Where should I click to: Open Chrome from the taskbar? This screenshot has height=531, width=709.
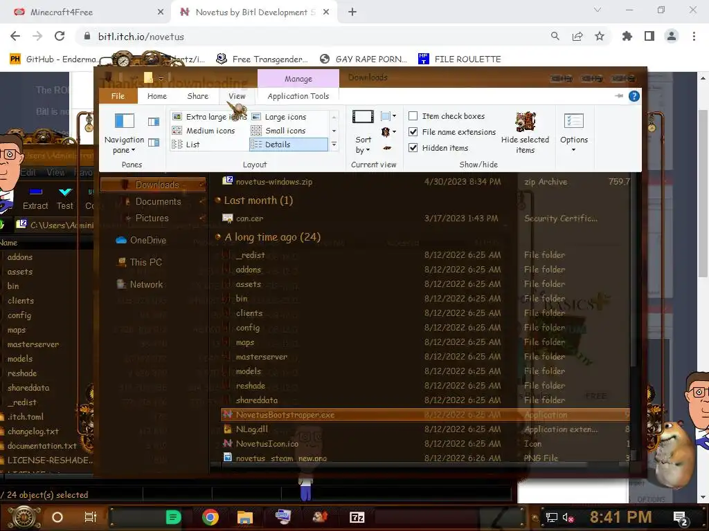pyautogui.click(x=210, y=517)
